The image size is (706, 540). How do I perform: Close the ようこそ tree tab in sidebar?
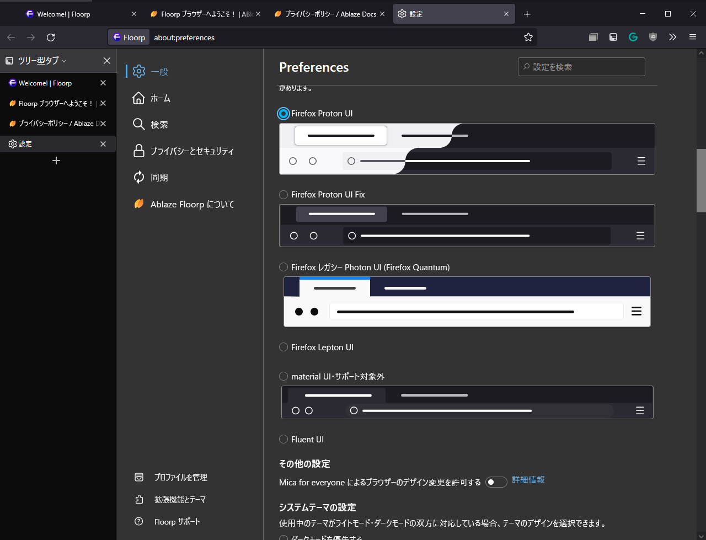point(103,103)
